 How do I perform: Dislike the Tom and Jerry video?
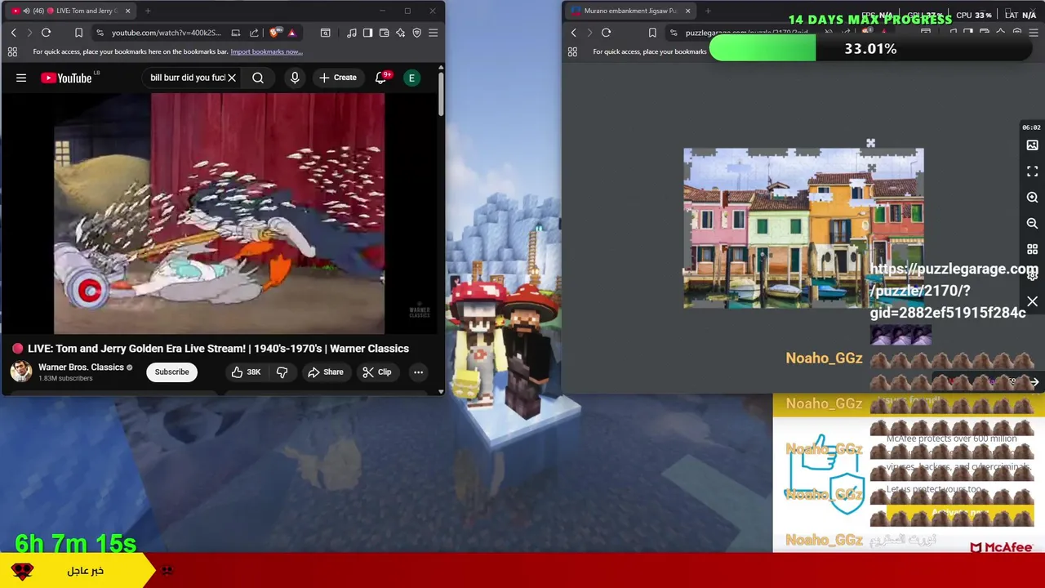click(x=282, y=372)
